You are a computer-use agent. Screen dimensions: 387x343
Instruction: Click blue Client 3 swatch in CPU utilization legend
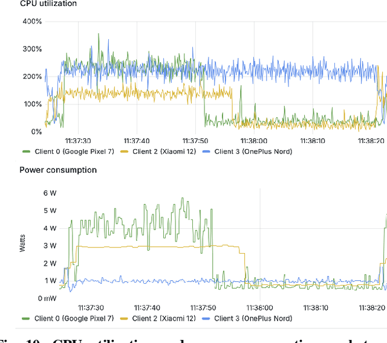(x=207, y=152)
